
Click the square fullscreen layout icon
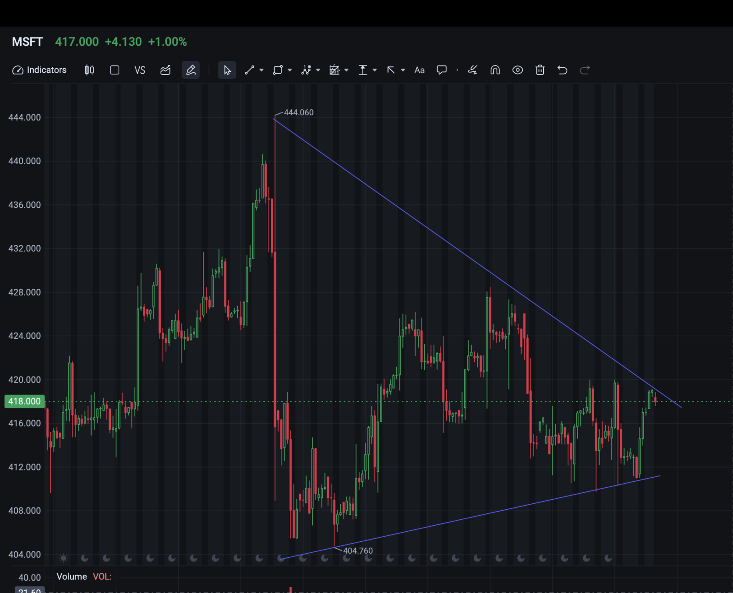pyautogui.click(x=115, y=70)
